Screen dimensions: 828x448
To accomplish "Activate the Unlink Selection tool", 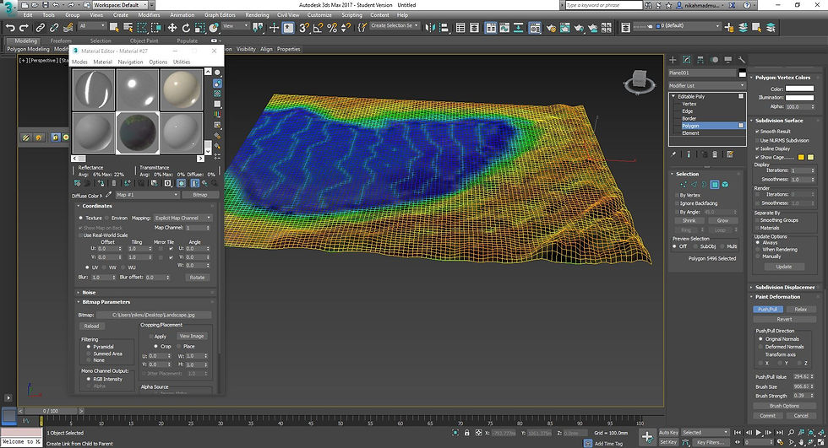I will (54, 28).
